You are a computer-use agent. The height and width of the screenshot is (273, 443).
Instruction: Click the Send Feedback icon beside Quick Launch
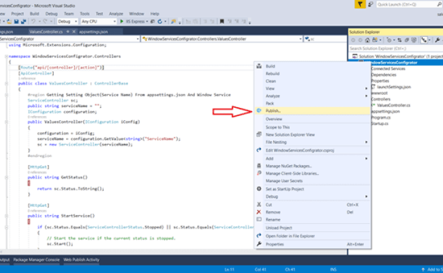click(x=370, y=4)
